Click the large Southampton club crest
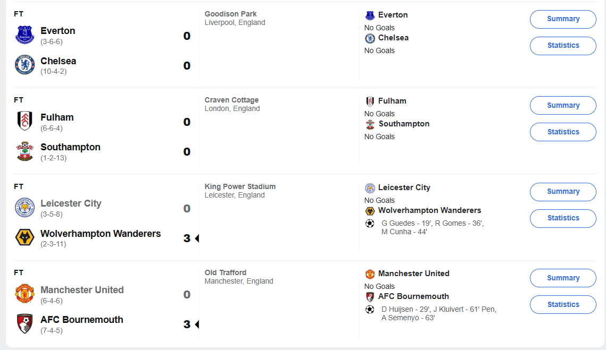606x350 pixels. (25, 151)
